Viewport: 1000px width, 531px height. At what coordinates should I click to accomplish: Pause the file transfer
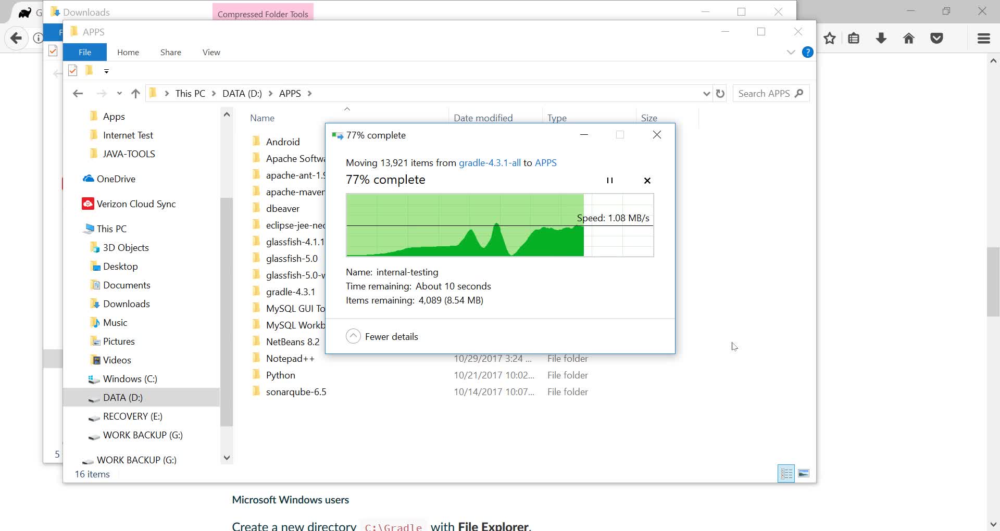610,180
